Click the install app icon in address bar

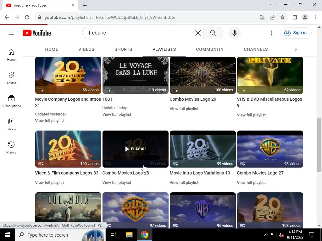pos(262,17)
